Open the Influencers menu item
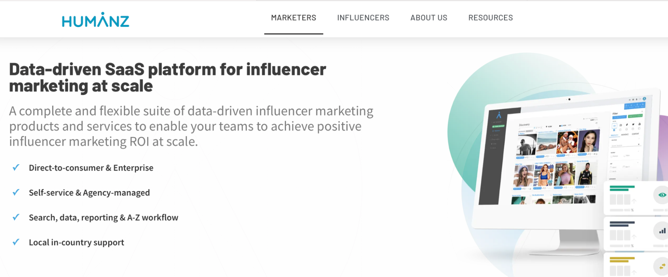The height and width of the screenshot is (277, 668). pos(363,18)
